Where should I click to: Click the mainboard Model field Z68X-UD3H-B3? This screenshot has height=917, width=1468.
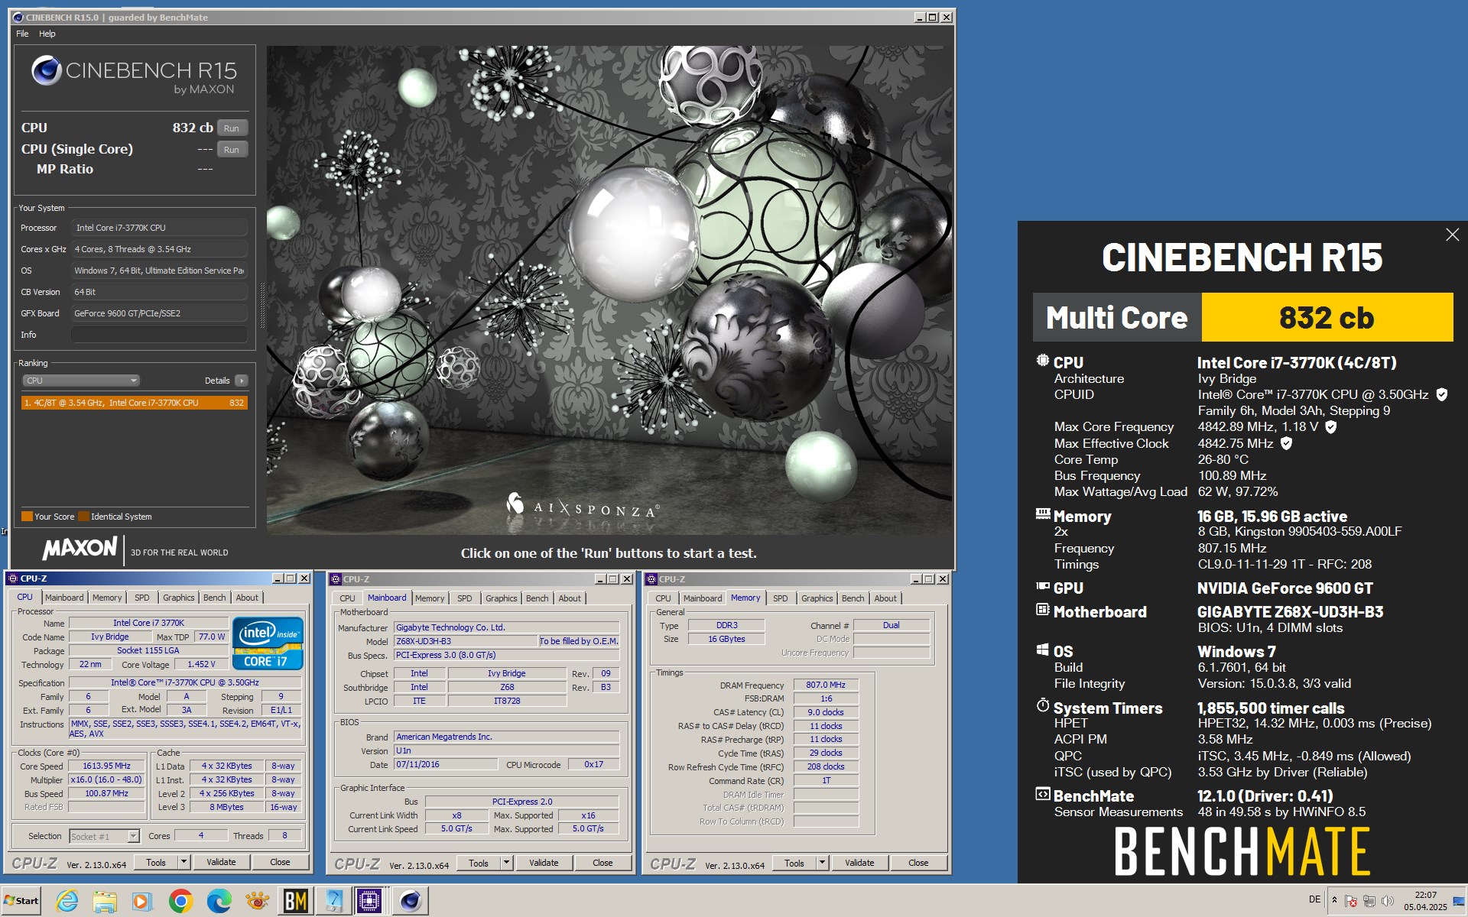click(466, 641)
